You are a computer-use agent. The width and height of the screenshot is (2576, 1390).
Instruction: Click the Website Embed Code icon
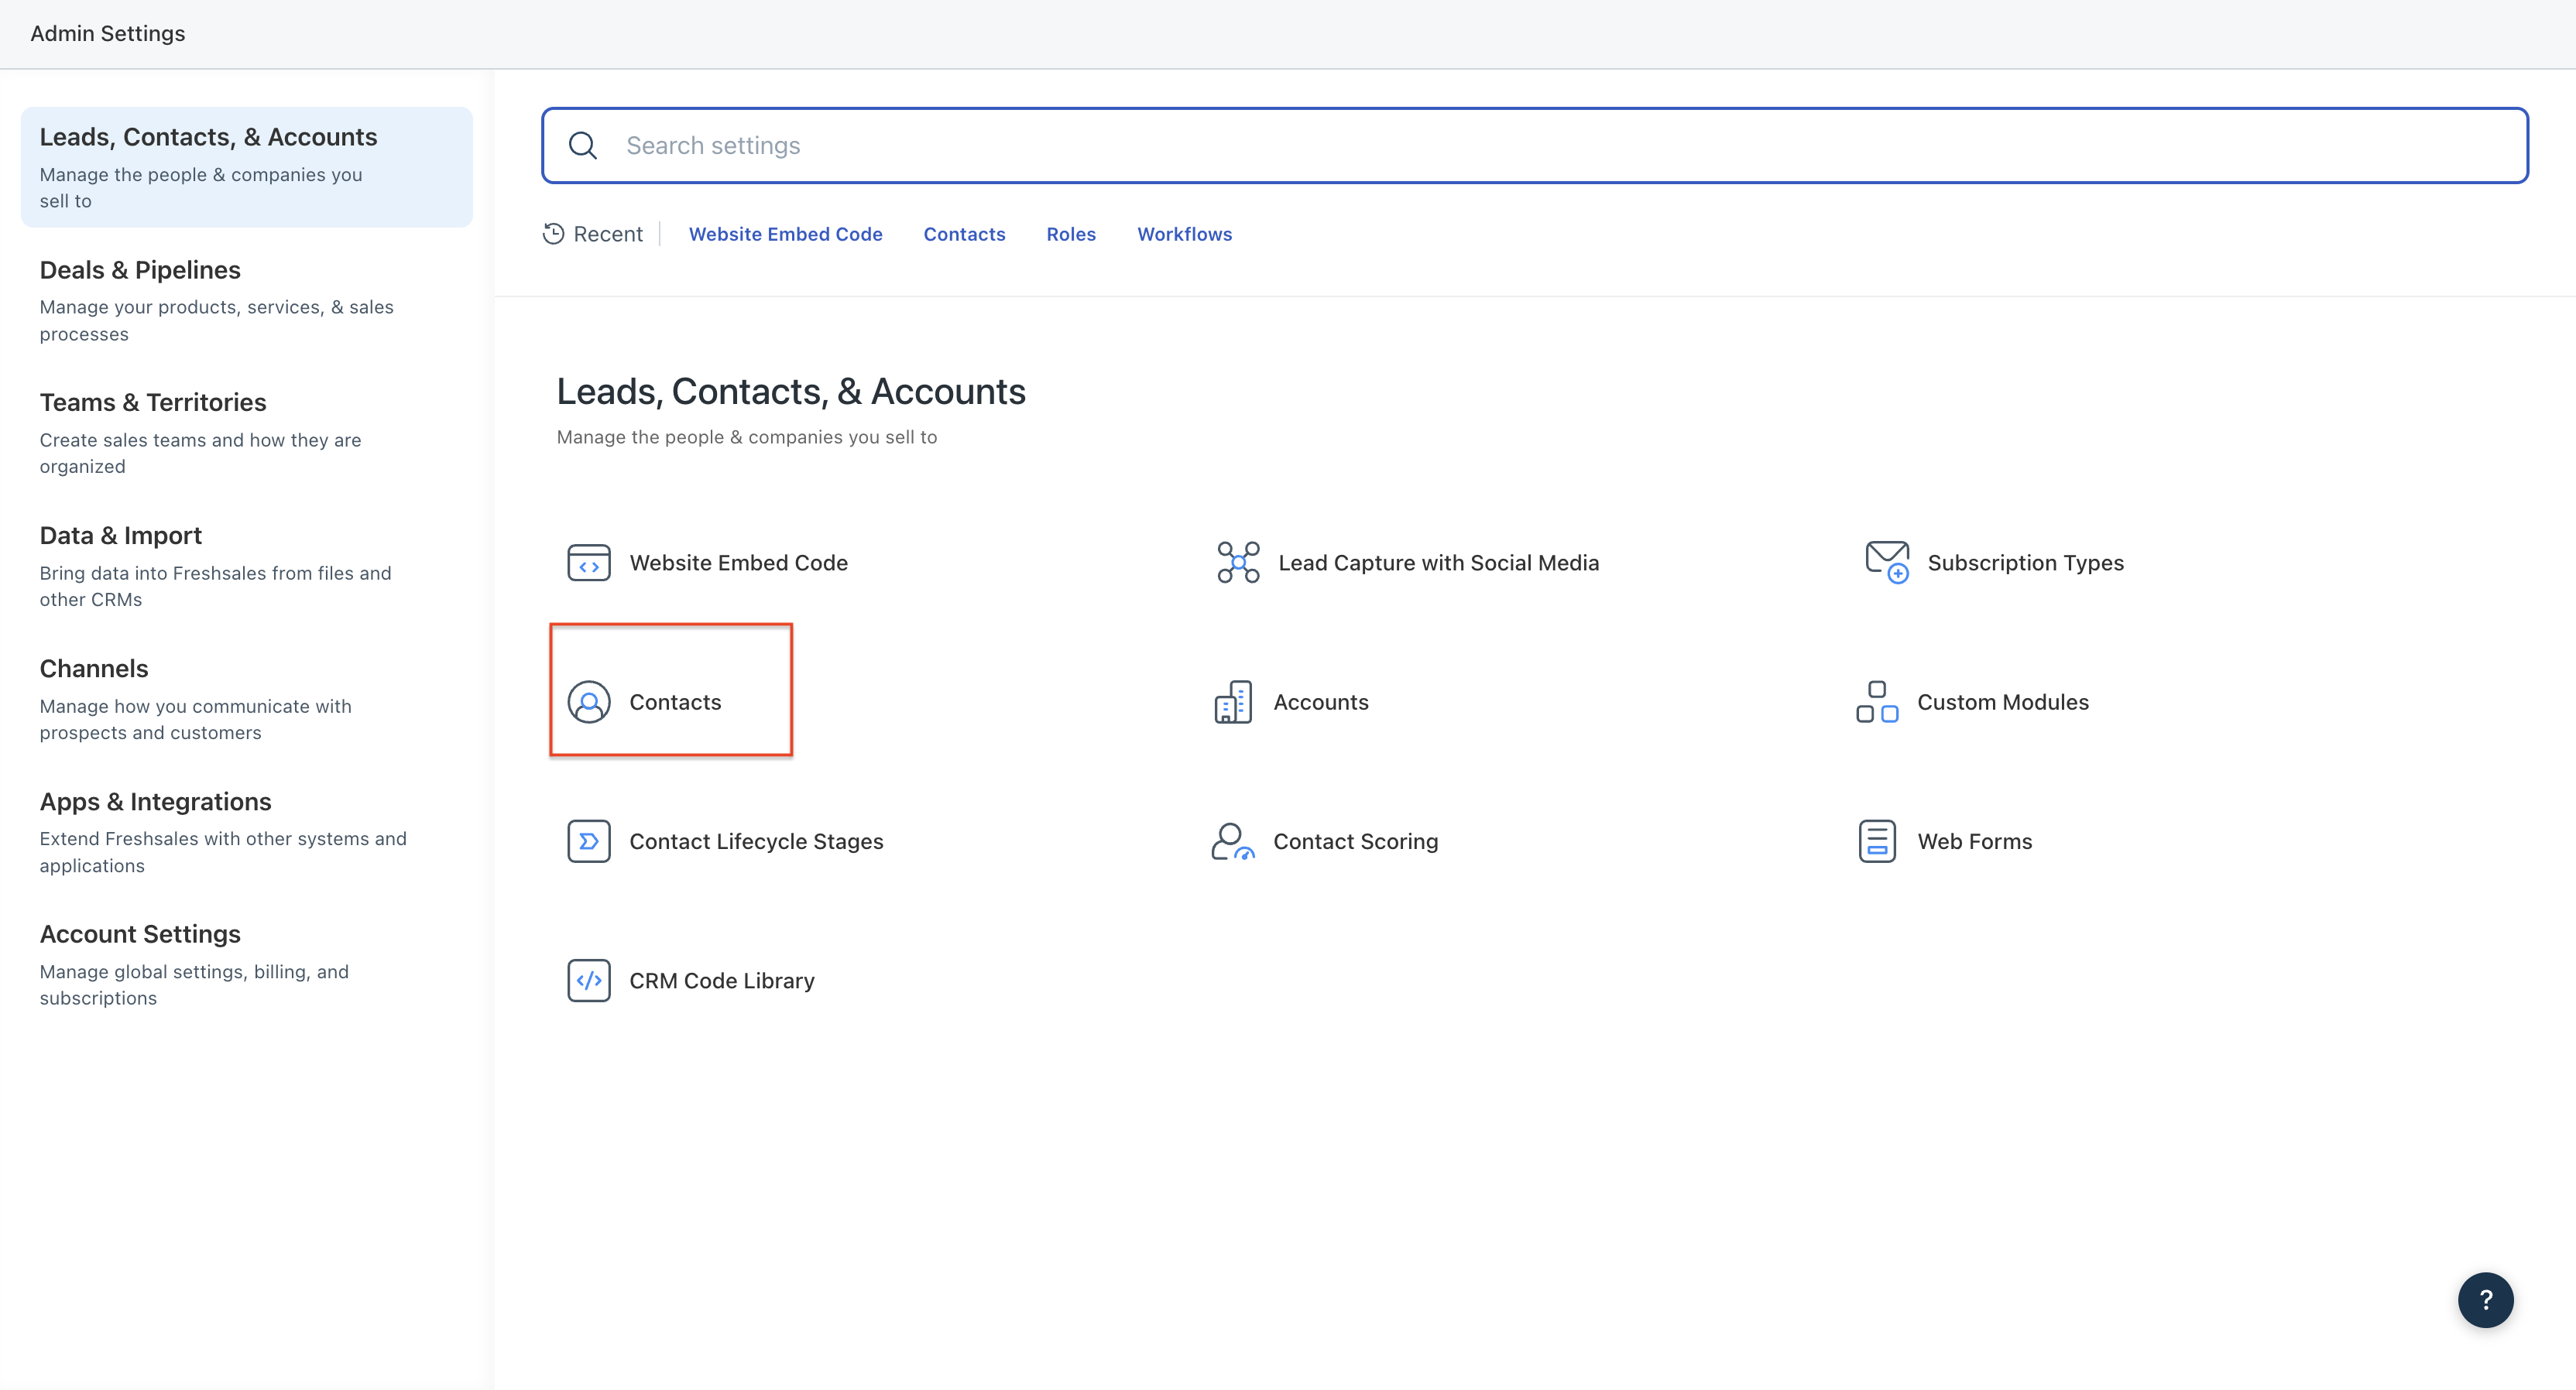(588, 563)
